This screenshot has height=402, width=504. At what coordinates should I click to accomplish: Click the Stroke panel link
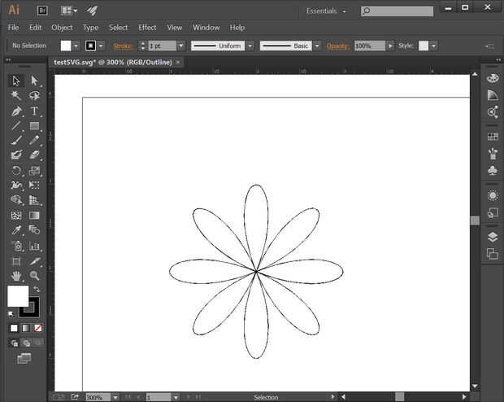(x=123, y=46)
